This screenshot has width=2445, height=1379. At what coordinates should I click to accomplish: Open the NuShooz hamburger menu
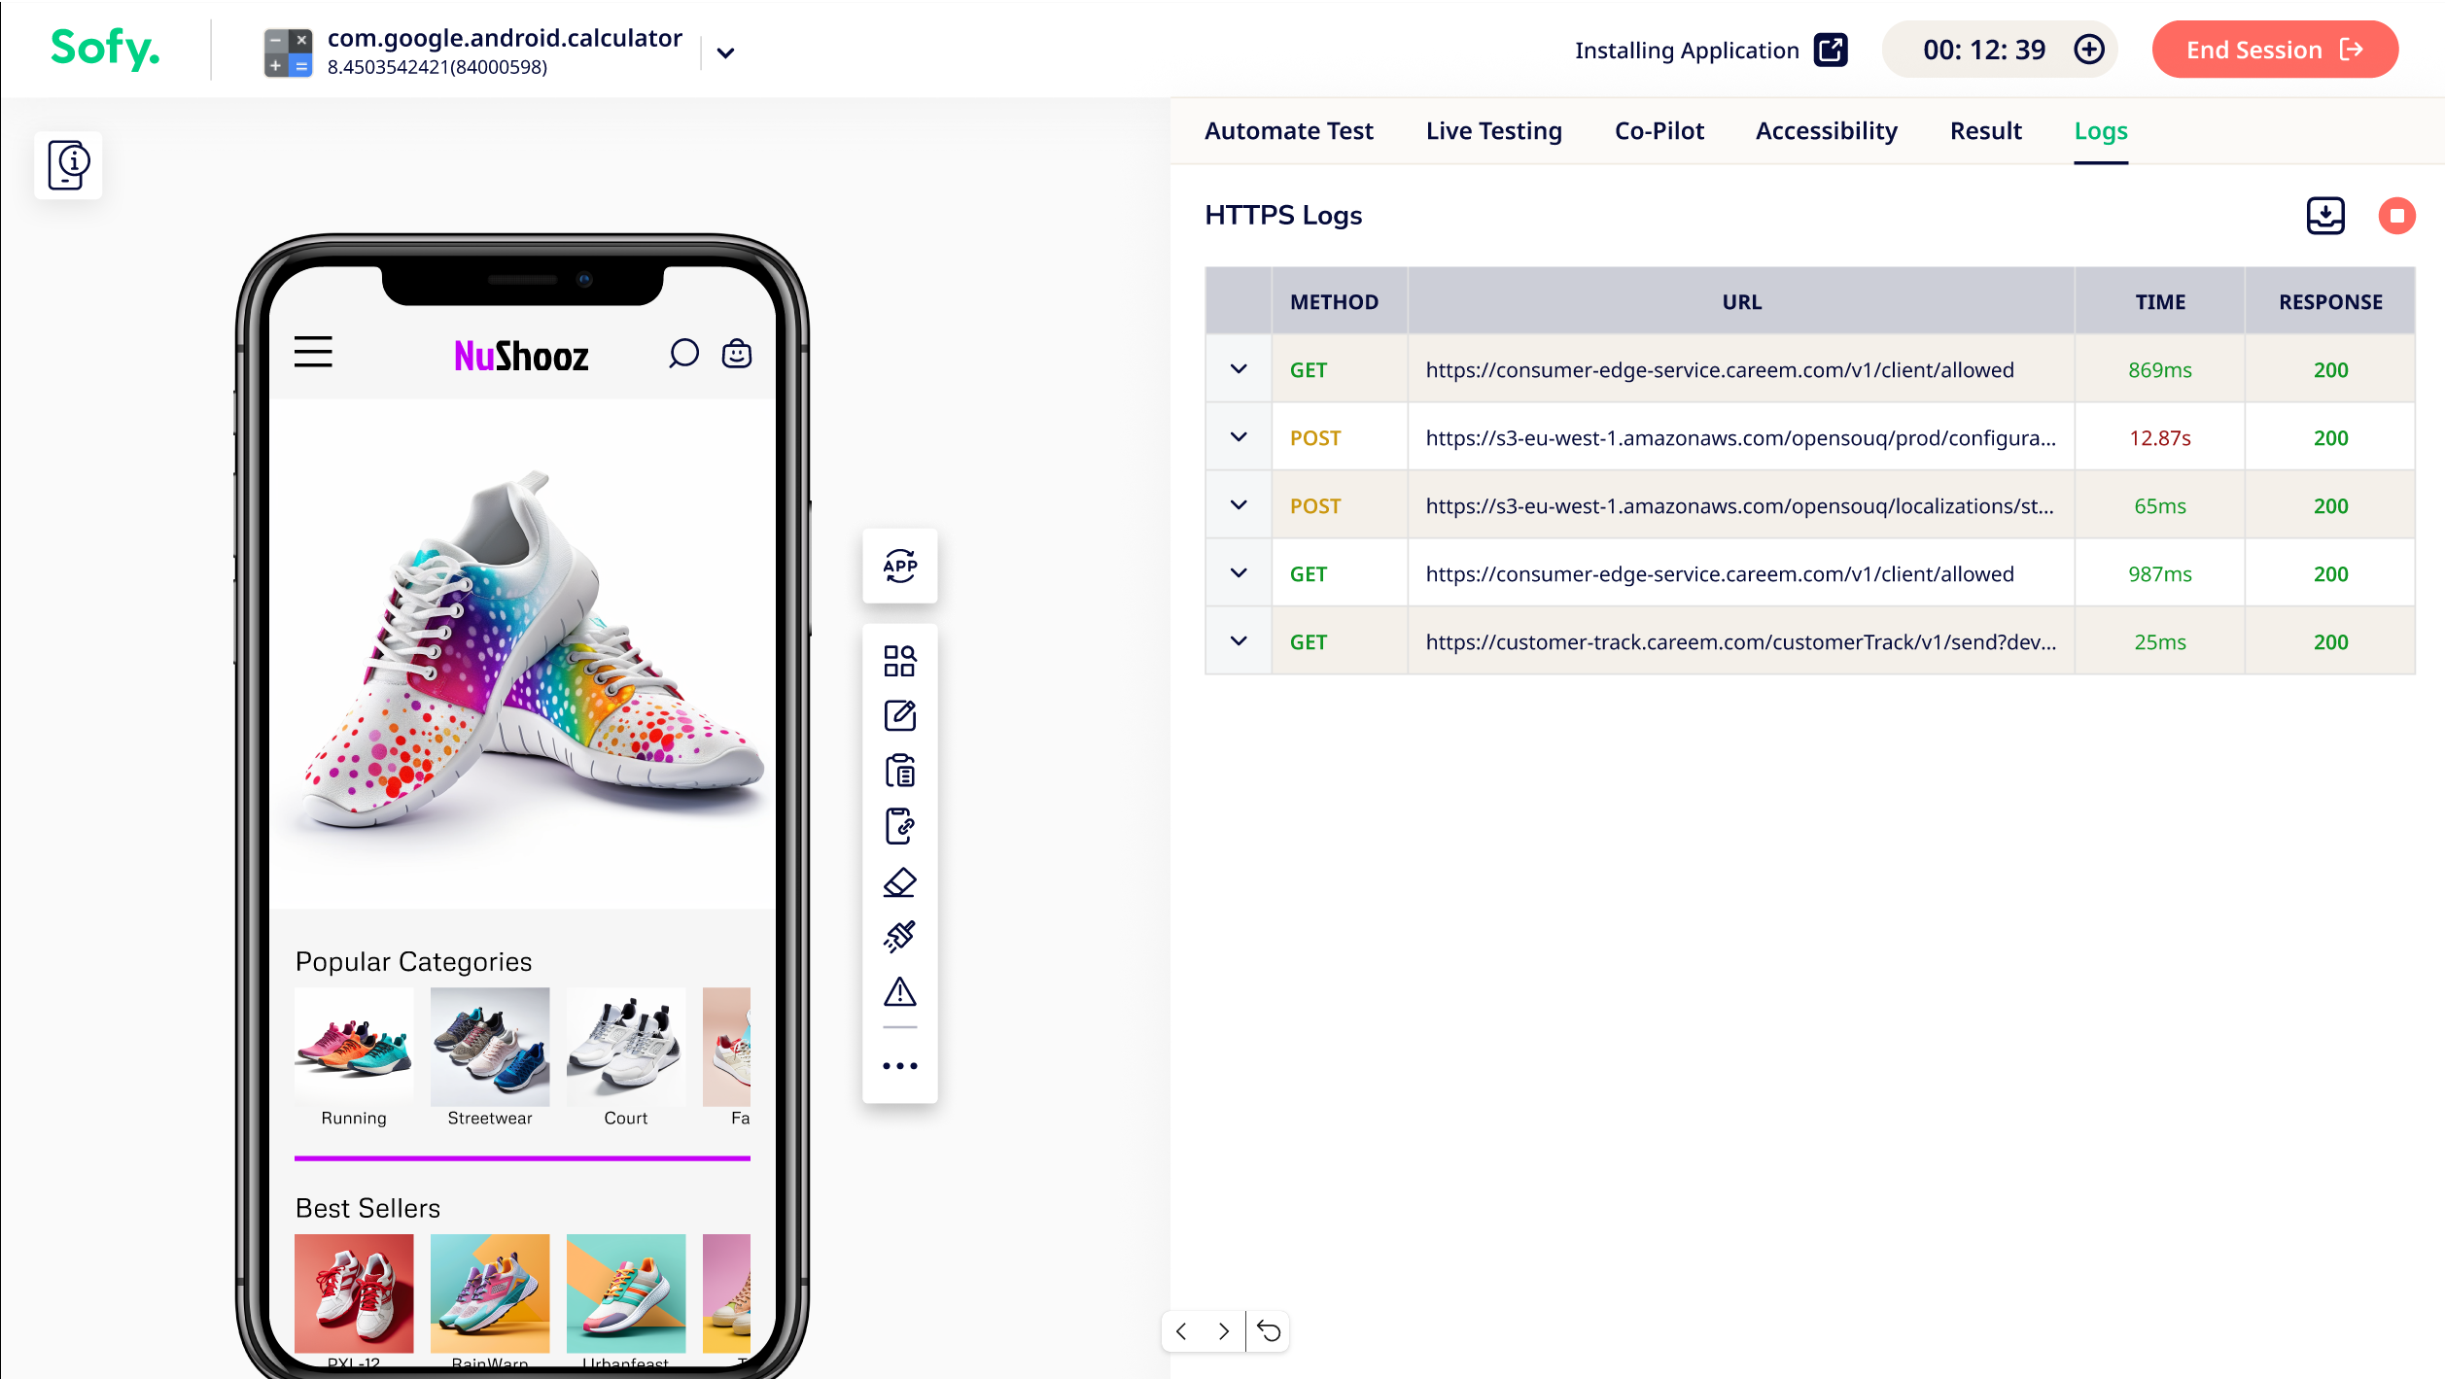313,352
